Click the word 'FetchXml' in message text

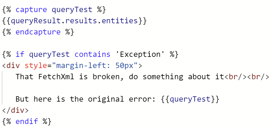[x=56, y=77]
